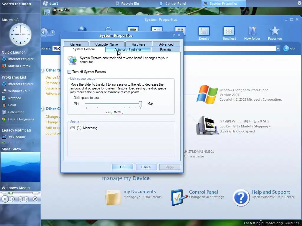Open the Help and Support link text
The image size is (302, 226).
pos(271,192)
